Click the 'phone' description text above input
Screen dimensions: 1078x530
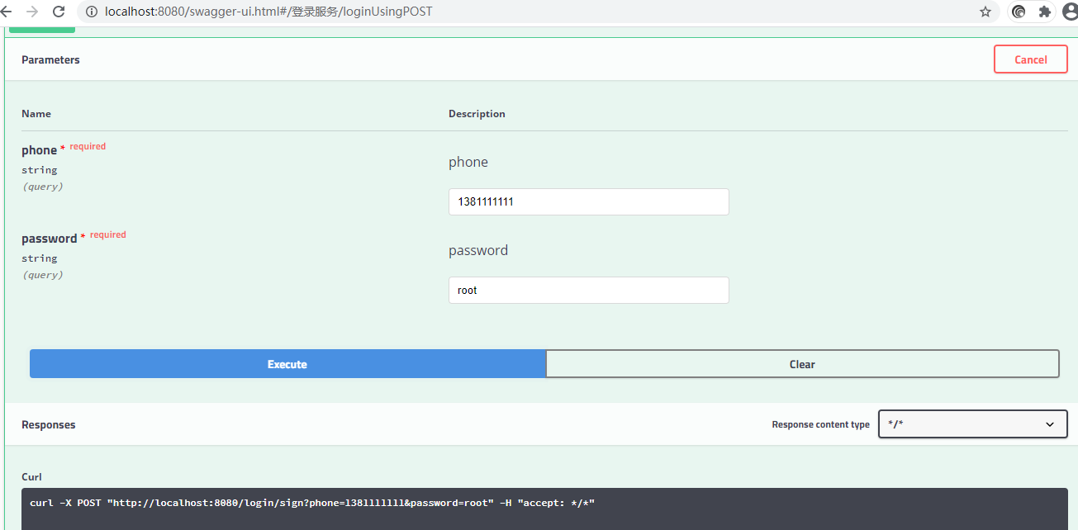(x=468, y=162)
